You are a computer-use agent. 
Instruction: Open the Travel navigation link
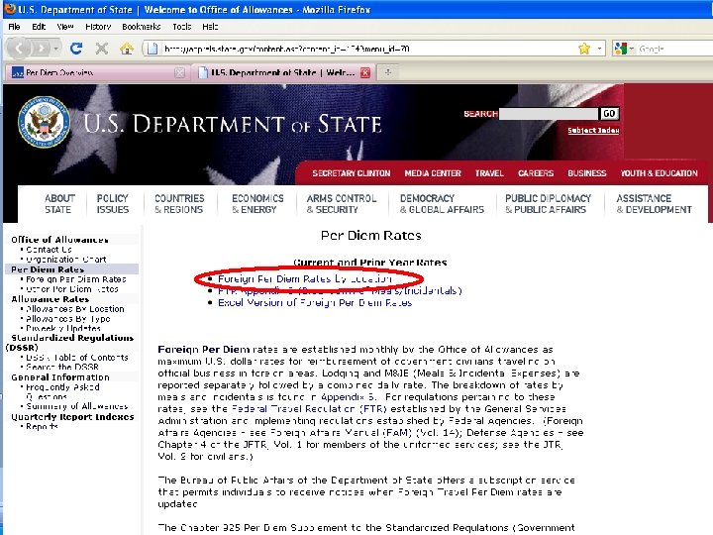(489, 173)
